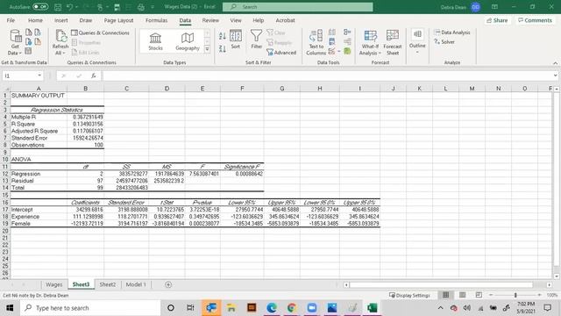Select Page Layout view in status bar

tap(462, 295)
